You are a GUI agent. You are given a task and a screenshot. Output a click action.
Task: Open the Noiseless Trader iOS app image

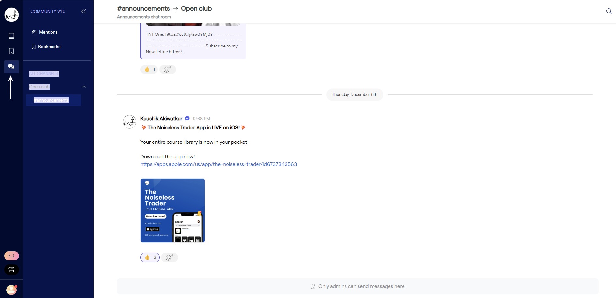(x=173, y=210)
